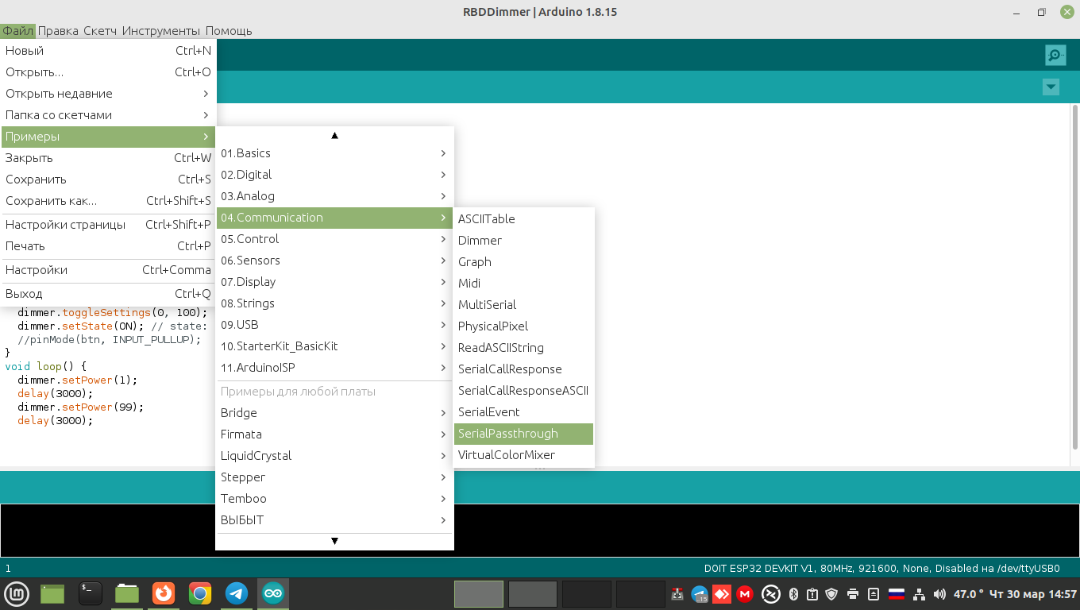Open the SerialCallResponseASCII example
The width and height of the screenshot is (1080, 610).
[524, 391]
